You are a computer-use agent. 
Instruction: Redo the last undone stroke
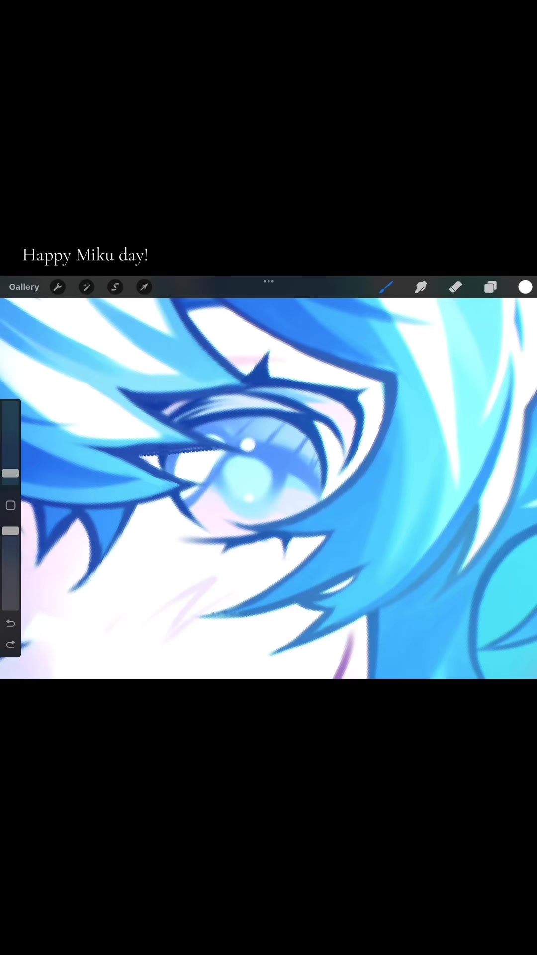[10, 644]
